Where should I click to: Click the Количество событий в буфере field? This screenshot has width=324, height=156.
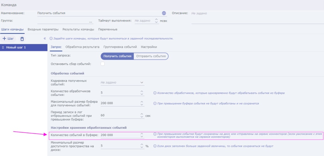click(x=119, y=135)
